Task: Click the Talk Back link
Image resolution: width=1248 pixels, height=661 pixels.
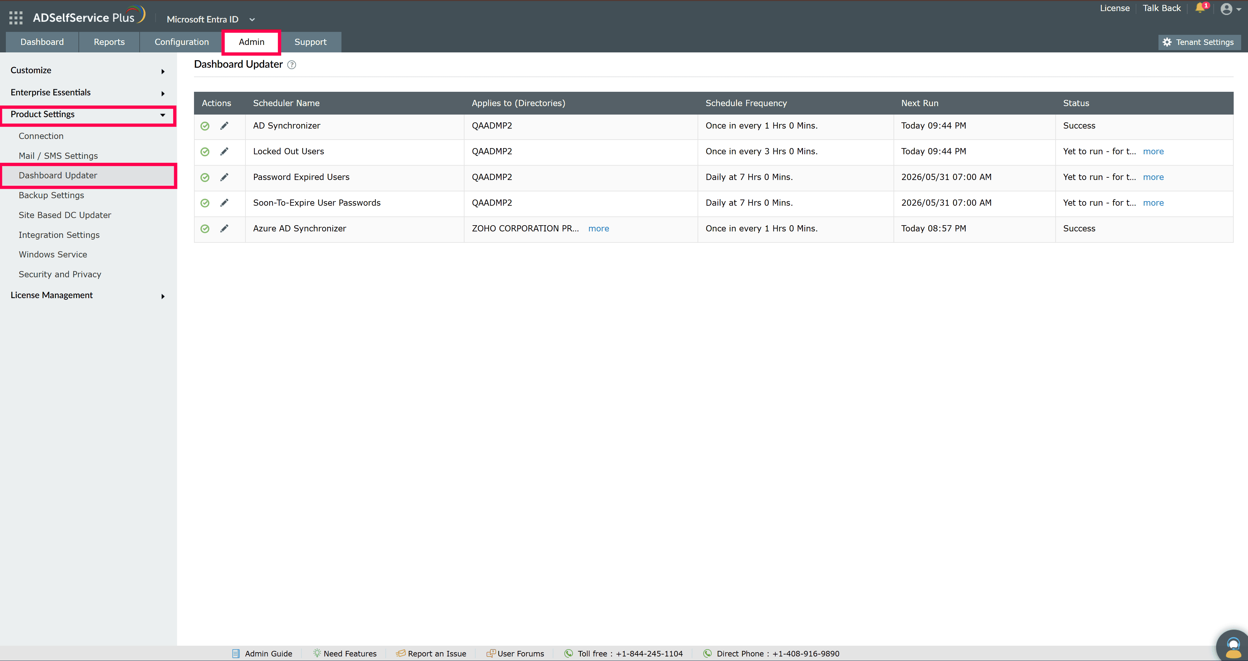Action: (x=1162, y=8)
